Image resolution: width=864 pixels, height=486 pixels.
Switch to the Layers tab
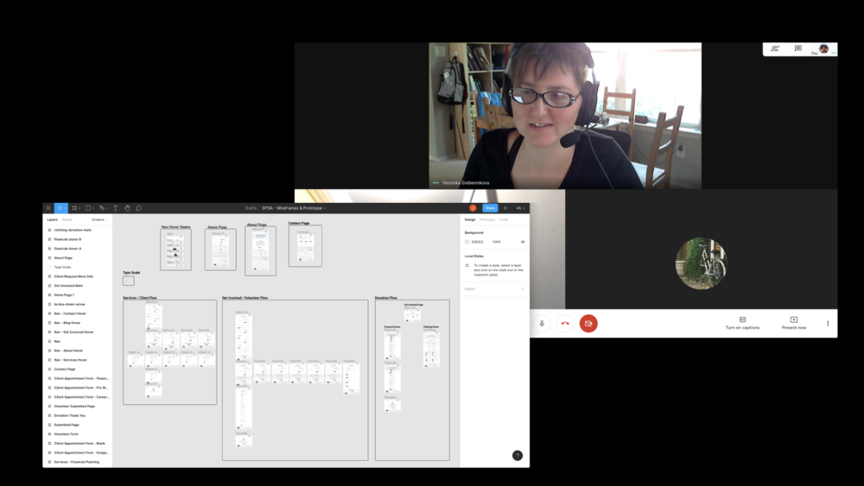pos(53,219)
